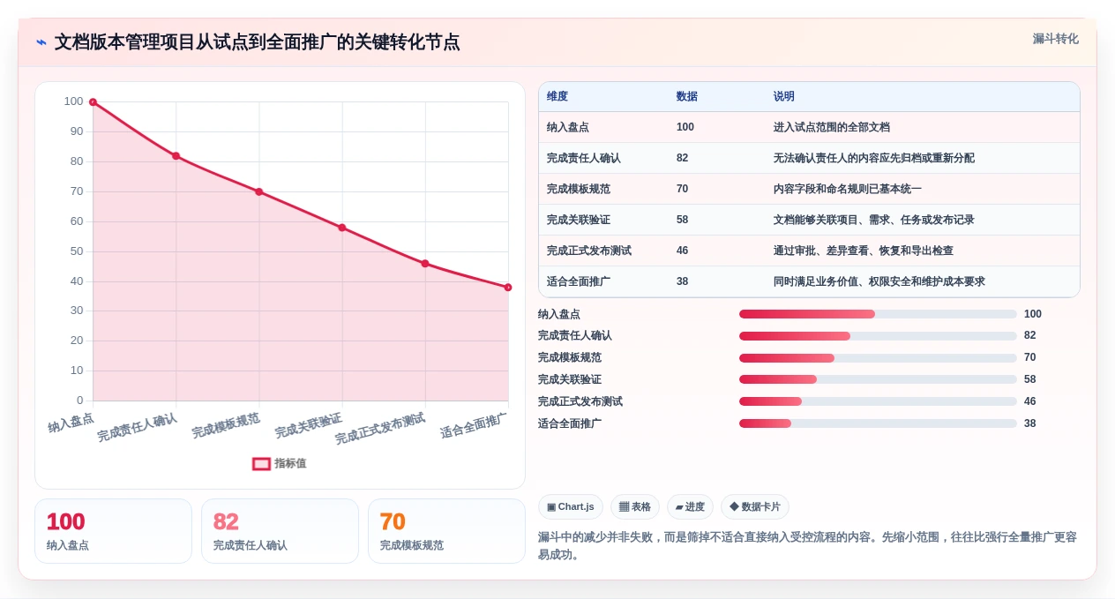Click the lightning icon beside the title
Screen dimensions: 1115x599
point(41,42)
